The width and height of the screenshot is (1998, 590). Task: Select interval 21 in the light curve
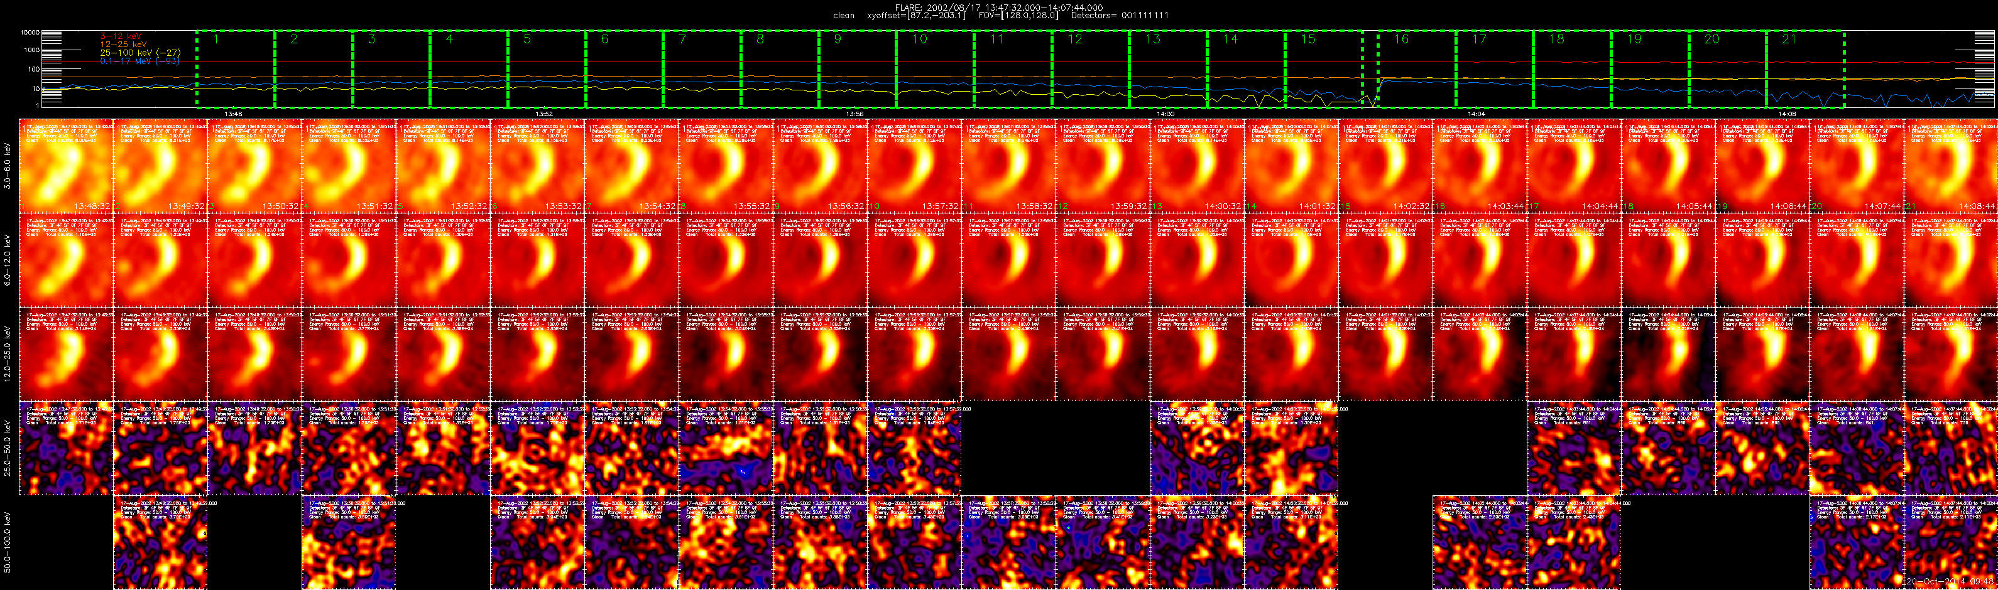click(1806, 69)
